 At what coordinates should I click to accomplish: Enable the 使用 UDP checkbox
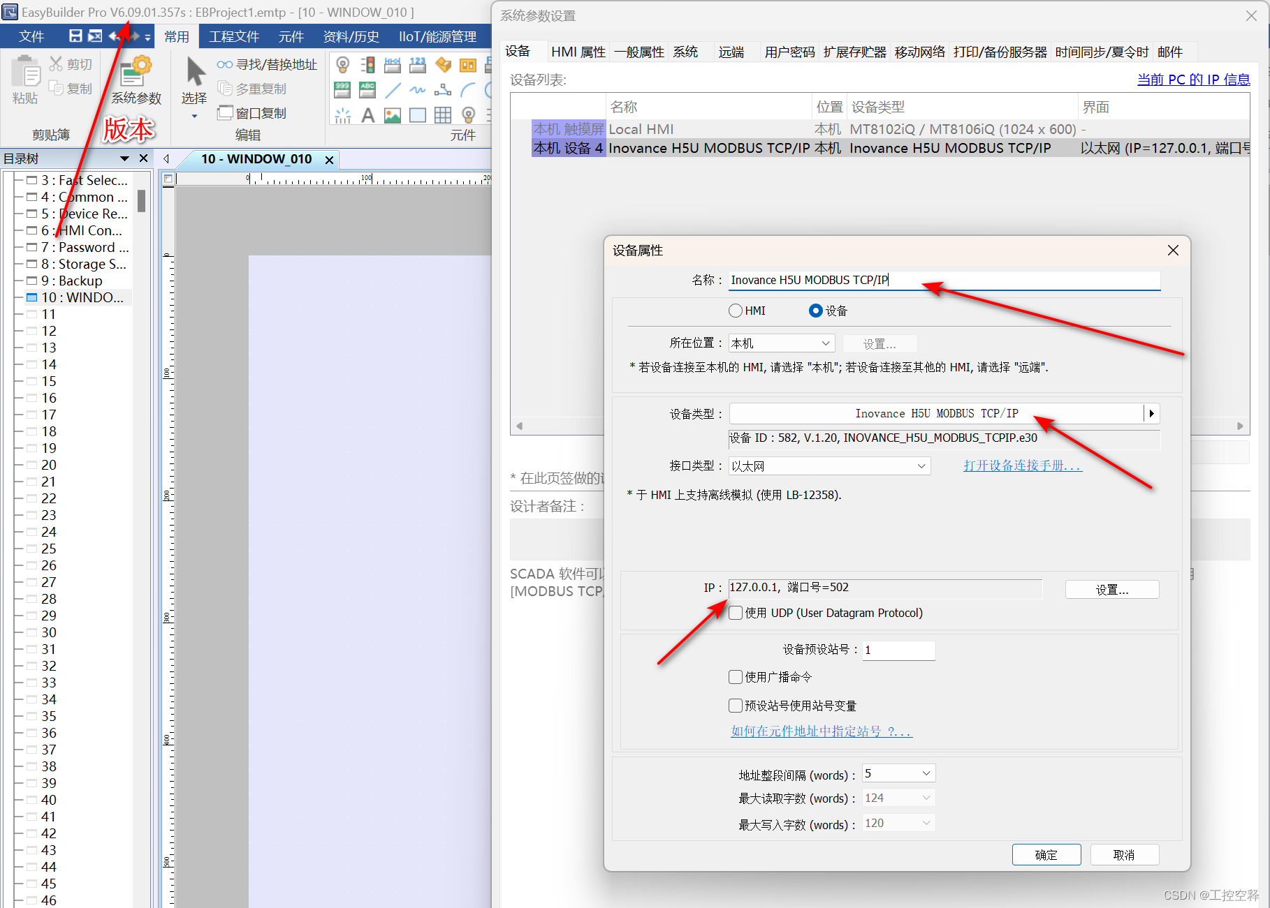click(x=735, y=613)
